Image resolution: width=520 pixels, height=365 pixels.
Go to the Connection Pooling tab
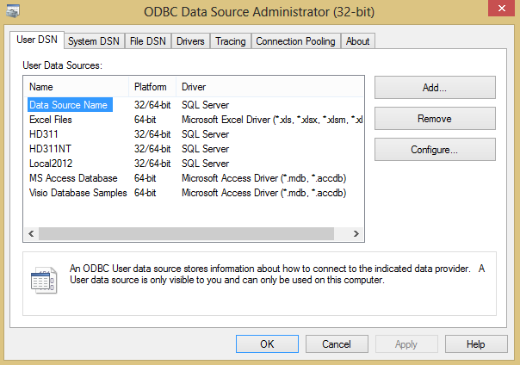click(x=295, y=41)
